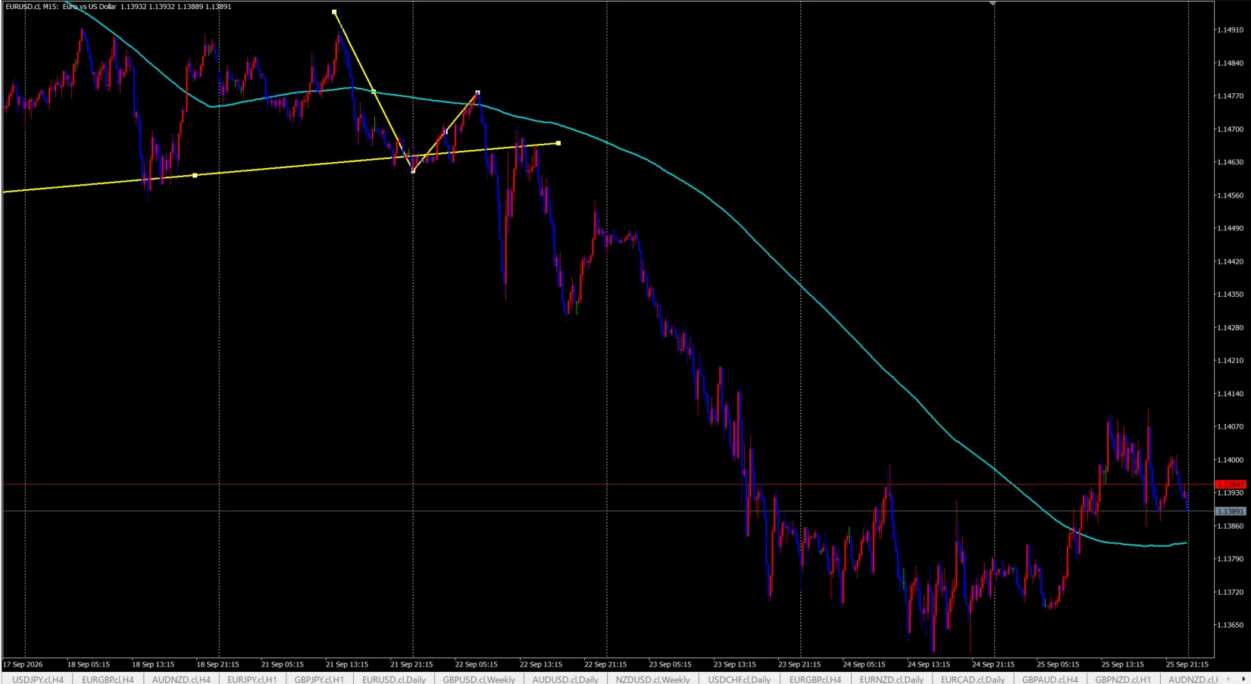Click the 1.13650 price scale value
Screen dimensions: 1251x684
click(1230, 625)
